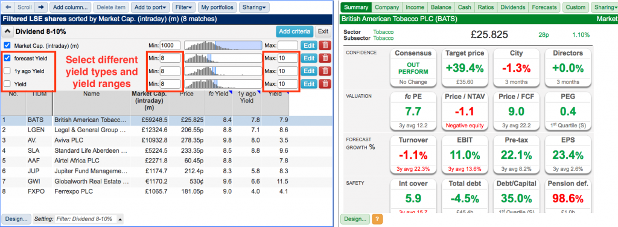Click the Design button in the summary panel

[x=355, y=219]
